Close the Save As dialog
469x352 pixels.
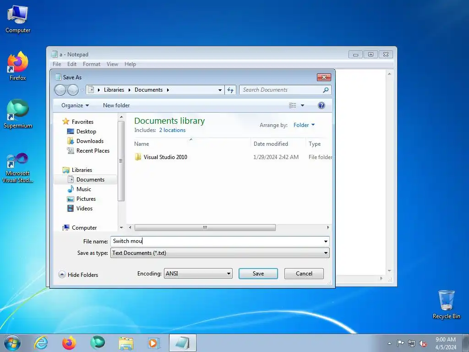coord(324,77)
